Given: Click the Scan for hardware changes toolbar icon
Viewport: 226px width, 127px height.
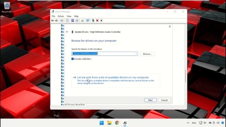Looking at the screenshot, I should click(x=82, y=20).
